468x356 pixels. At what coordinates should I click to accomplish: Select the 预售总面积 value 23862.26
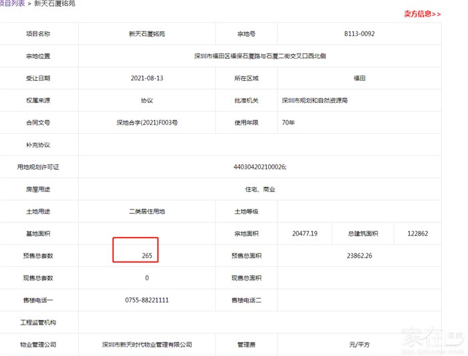click(359, 256)
